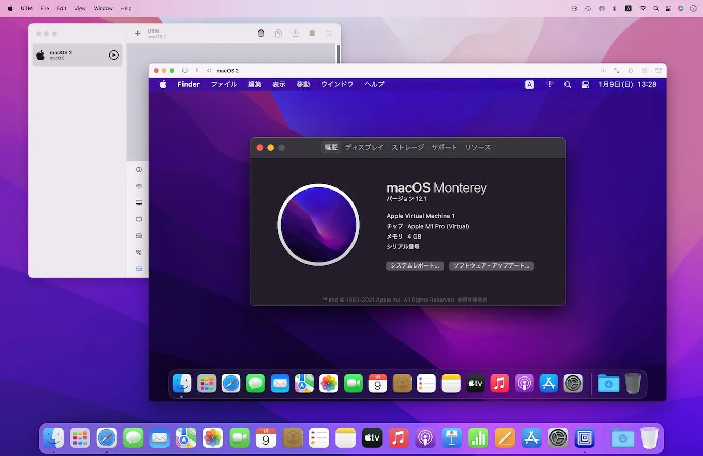This screenshot has height=456, width=703.
Task: Open the input source menu in guest menu bar
Action: [x=529, y=84]
